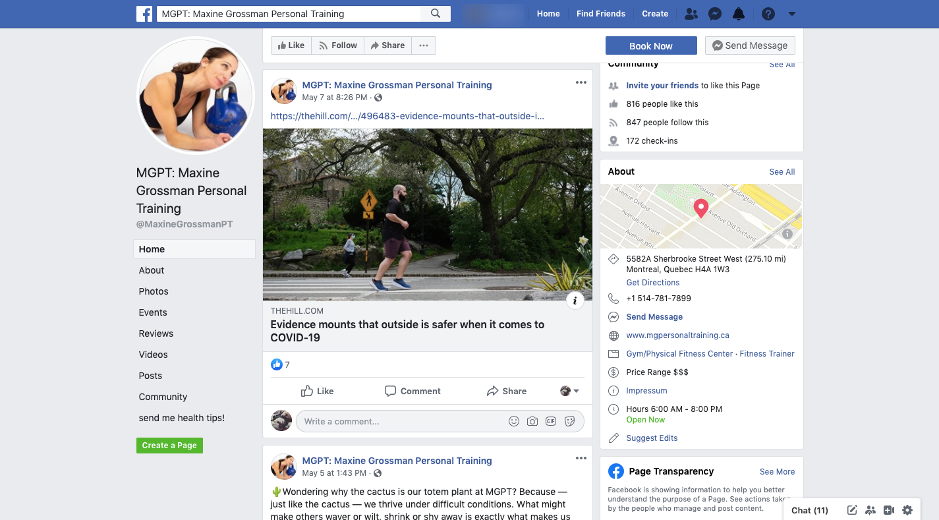Open the Messenger icon in top bar
Screen dimensions: 939x520
pos(715,14)
